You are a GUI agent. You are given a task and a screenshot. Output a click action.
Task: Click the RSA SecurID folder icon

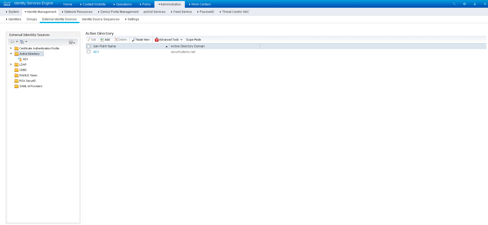click(16, 81)
